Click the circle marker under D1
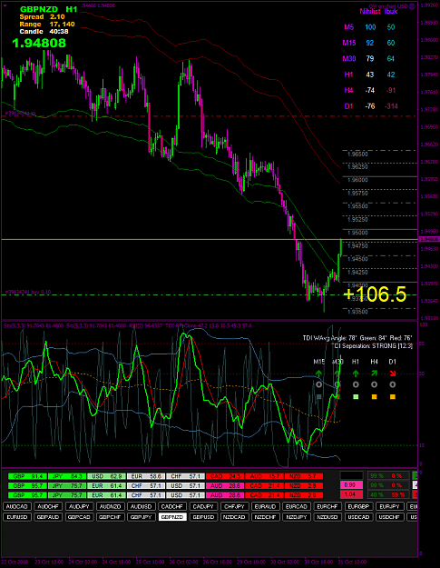 (393, 384)
